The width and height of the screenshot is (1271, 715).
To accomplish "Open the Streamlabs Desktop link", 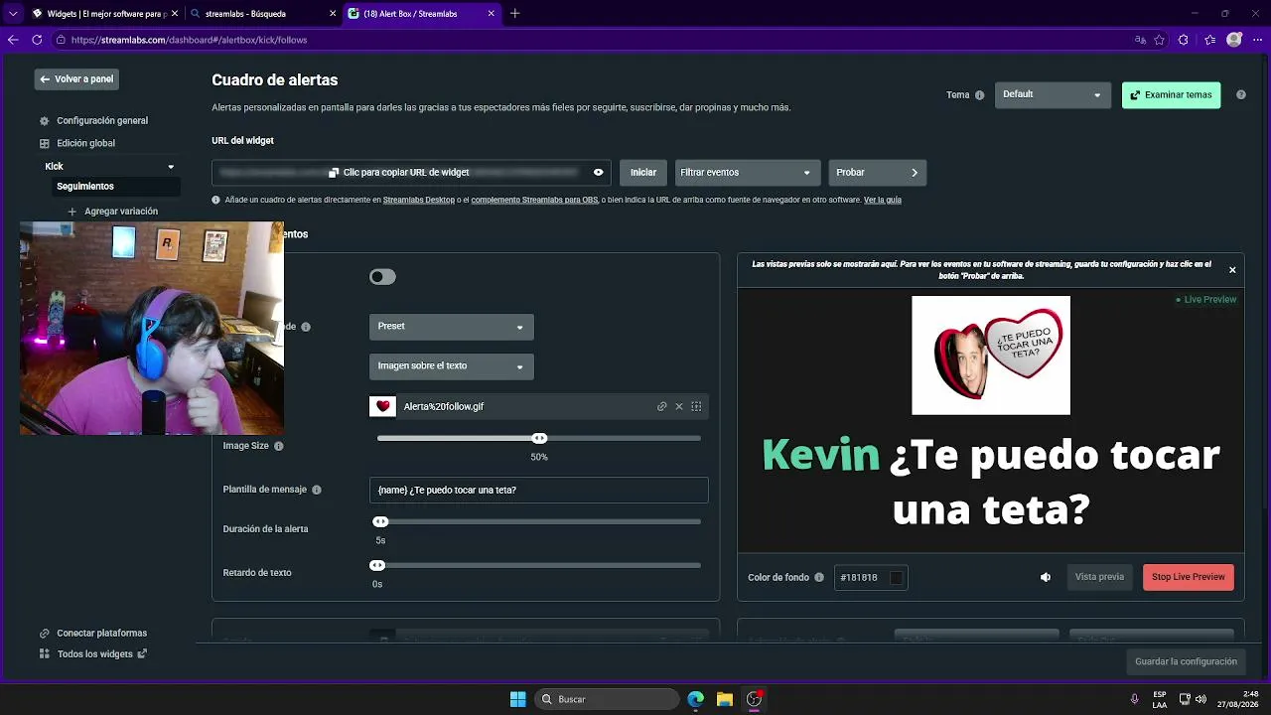I will click(x=419, y=200).
